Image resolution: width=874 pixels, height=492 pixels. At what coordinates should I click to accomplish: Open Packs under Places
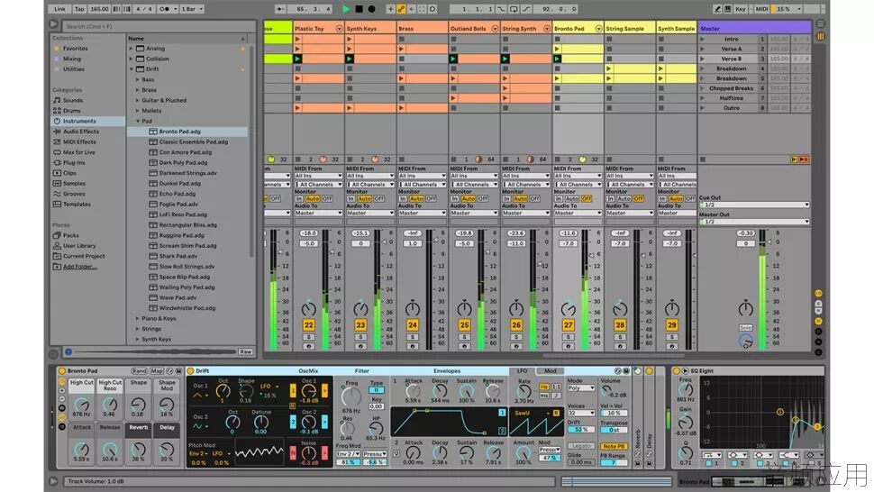click(71, 235)
